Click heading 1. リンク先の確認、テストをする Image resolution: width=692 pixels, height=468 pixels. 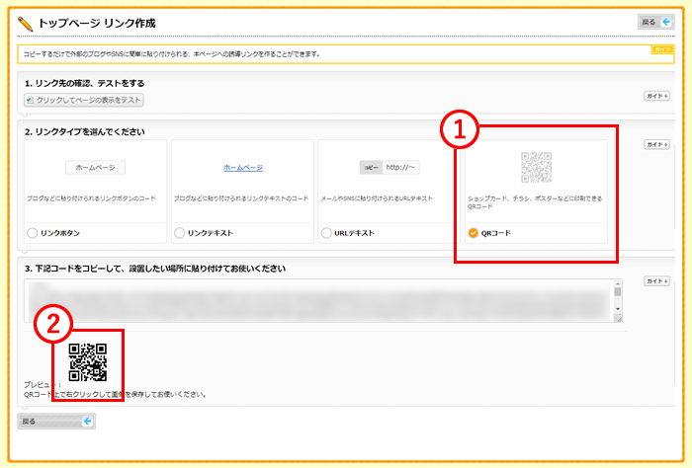tap(85, 83)
